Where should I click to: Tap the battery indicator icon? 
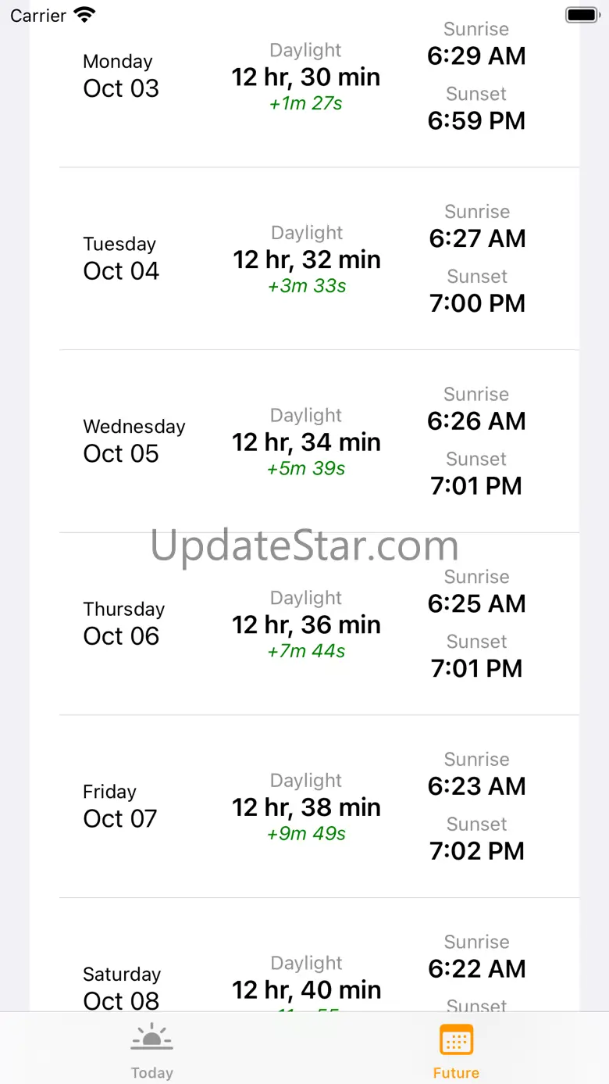coord(581,15)
